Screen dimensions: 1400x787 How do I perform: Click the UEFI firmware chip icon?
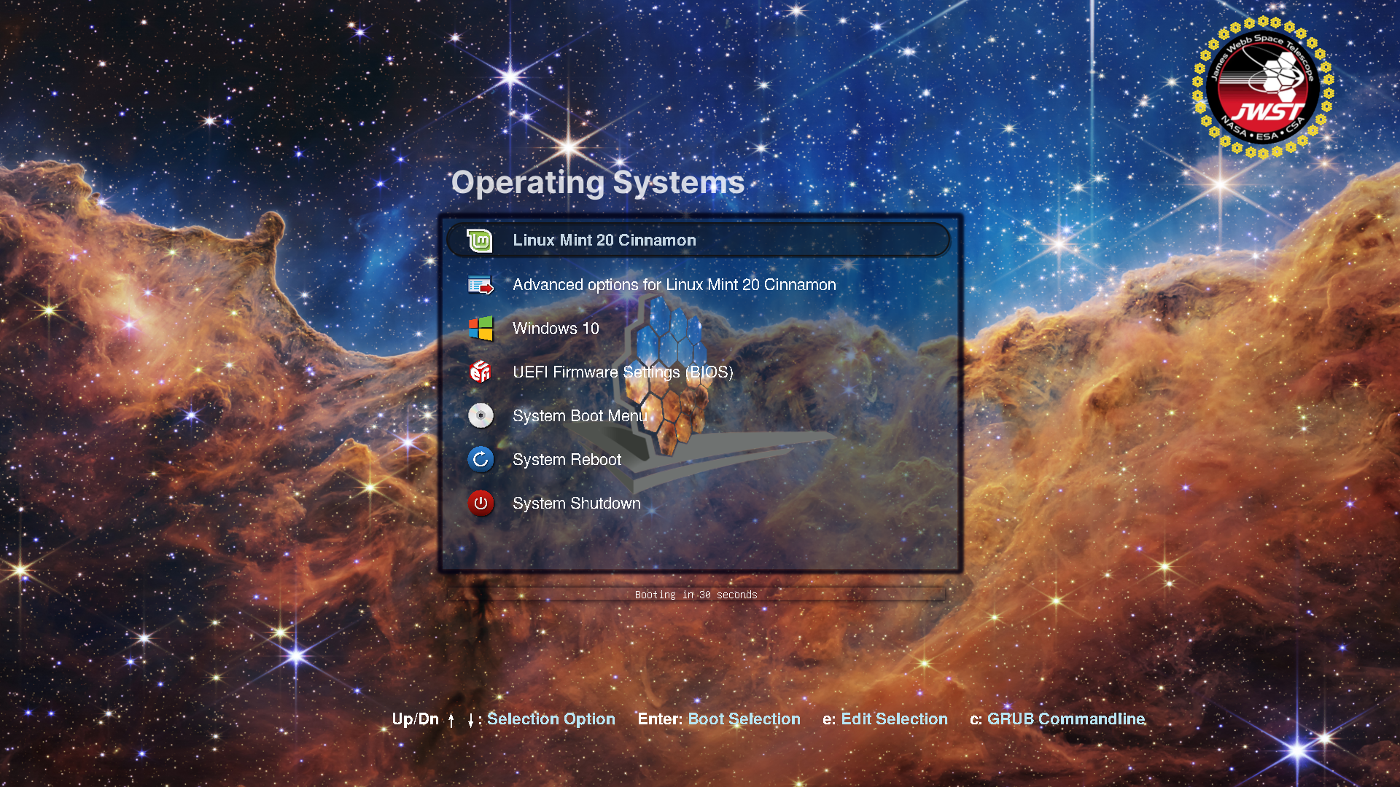click(480, 372)
